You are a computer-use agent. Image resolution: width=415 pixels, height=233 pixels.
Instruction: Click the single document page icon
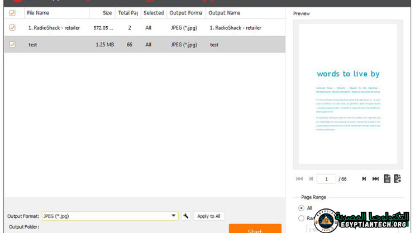pos(387,178)
